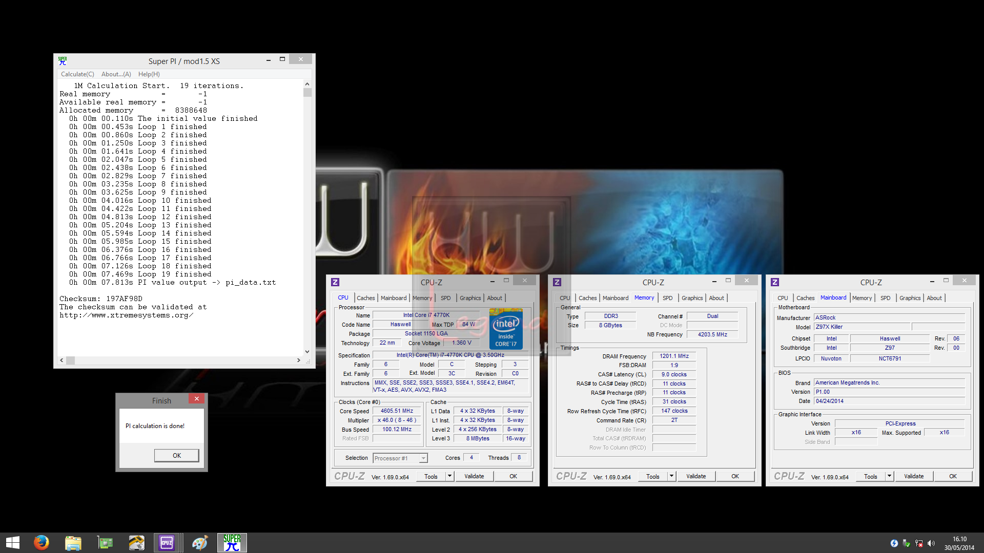984x553 pixels.
Task: Click the Super PI vertical scrollbar down arrow
Action: (307, 352)
